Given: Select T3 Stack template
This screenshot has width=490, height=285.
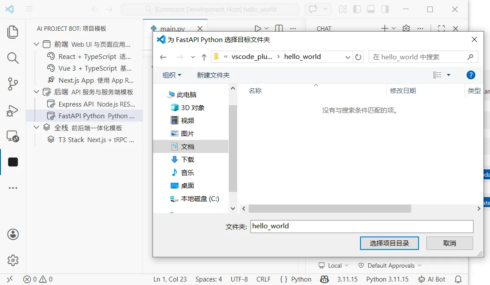Looking at the screenshot, I should [x=84, y=140].
